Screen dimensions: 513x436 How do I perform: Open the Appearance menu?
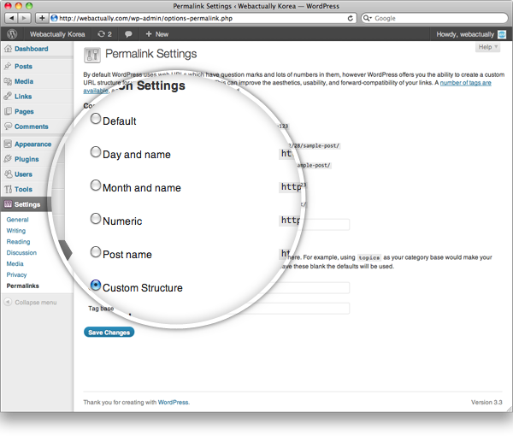pyautogui.click(x=32, y=144)
